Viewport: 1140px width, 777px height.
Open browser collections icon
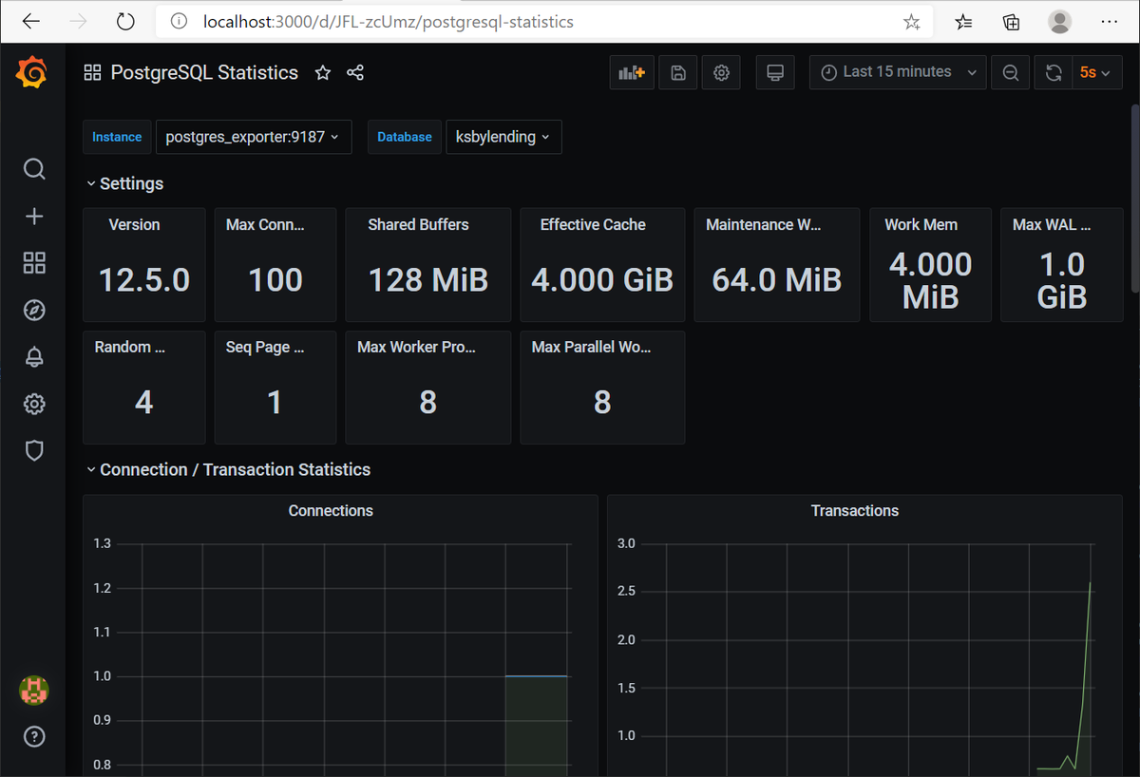pyautogui.click(x=1012, y=22)
